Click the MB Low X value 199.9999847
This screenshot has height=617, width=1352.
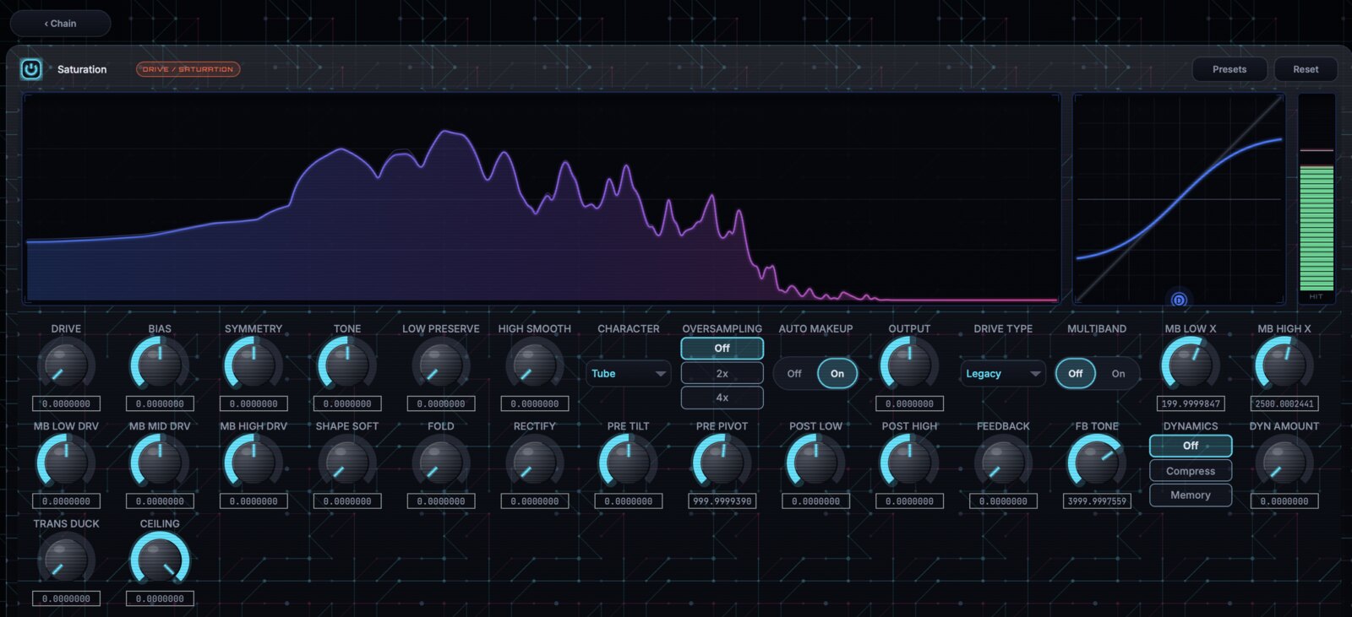(x=1191, y=403)
